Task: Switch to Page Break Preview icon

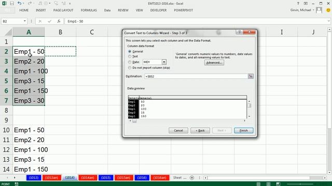Action: tap(278, 184)
